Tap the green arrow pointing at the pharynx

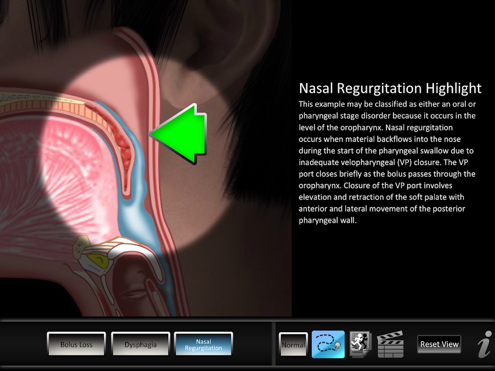(x=178, y=134)
